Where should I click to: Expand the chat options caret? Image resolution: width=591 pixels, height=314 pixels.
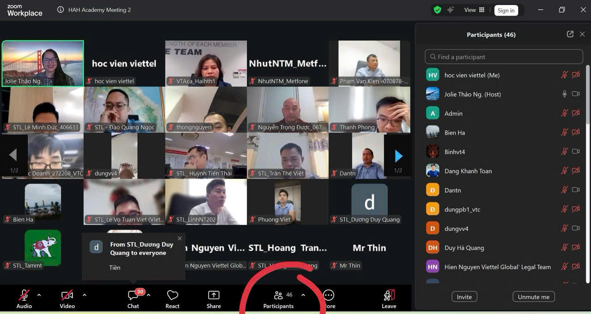(x=149, y=295)
